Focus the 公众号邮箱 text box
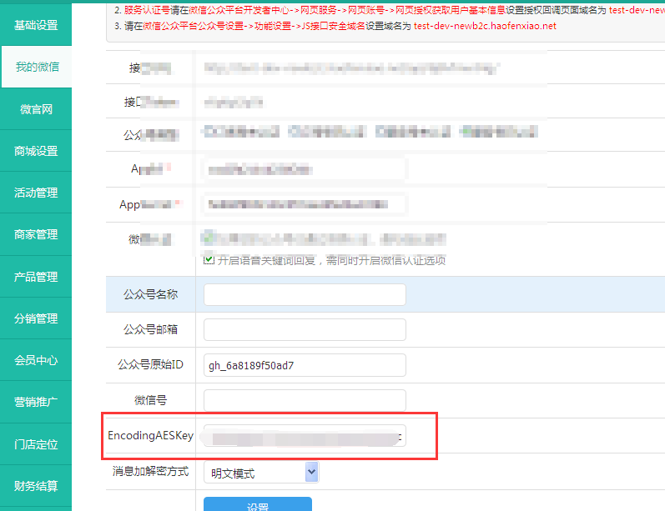 point(305,330)
